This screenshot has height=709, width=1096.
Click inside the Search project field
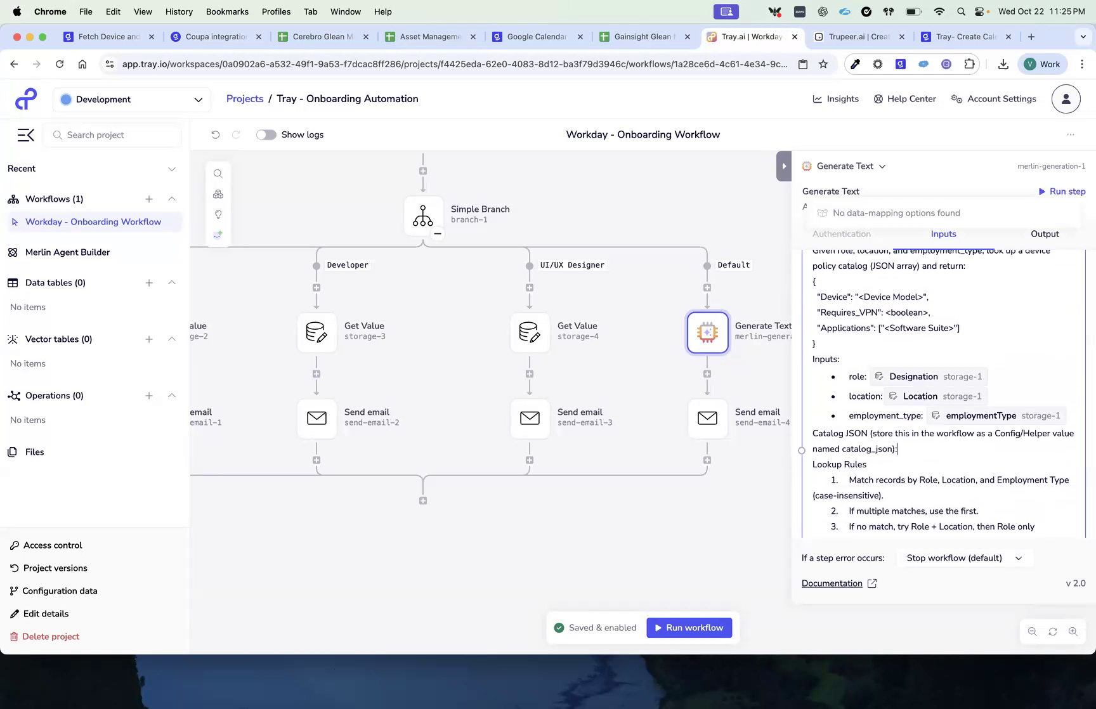(113, 135)
